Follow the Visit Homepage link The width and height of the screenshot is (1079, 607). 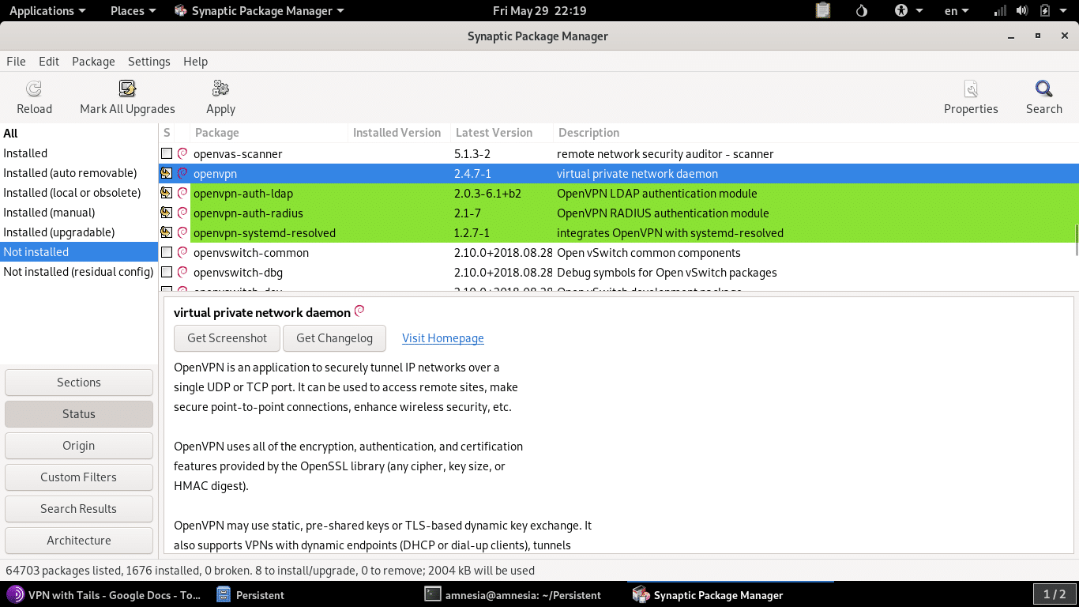click(x=442, y=337)
